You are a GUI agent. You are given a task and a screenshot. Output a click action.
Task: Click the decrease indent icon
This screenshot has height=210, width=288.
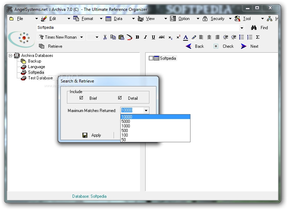point(226,37)
